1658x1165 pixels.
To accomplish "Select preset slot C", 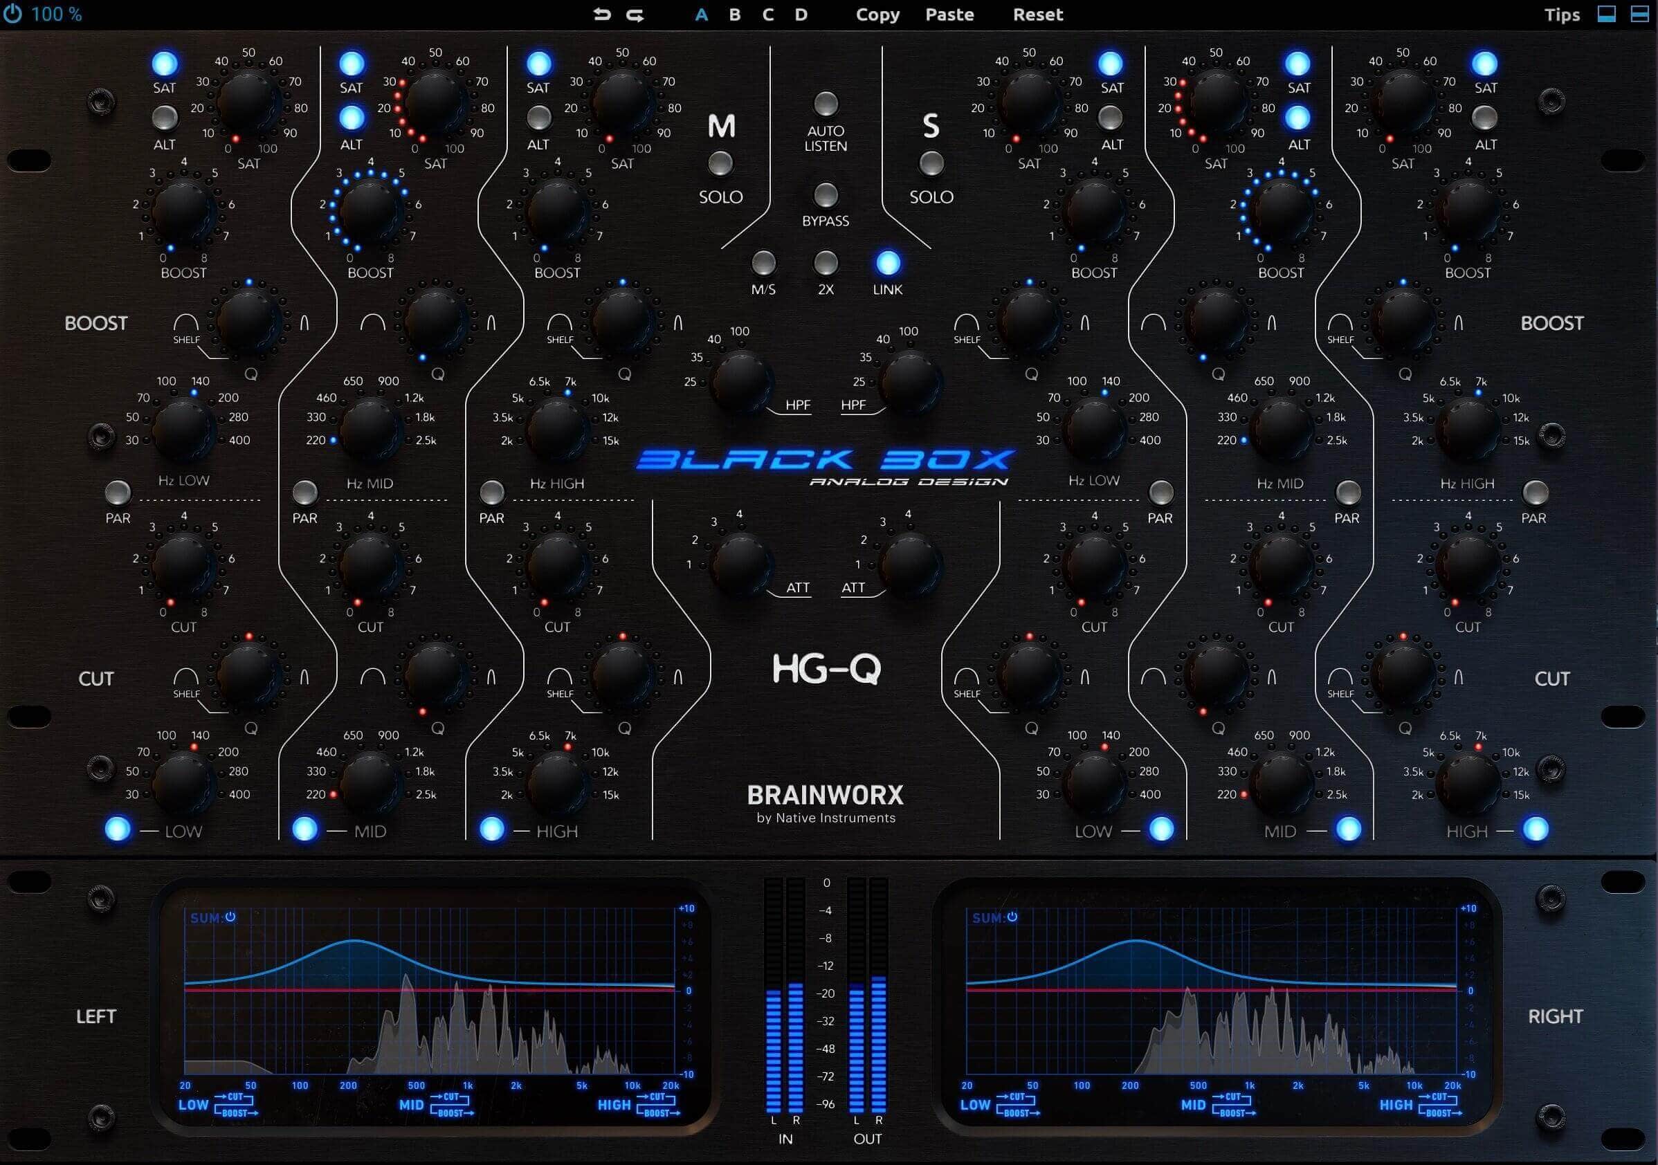I will pyautogui.click(x=767, y=15).
